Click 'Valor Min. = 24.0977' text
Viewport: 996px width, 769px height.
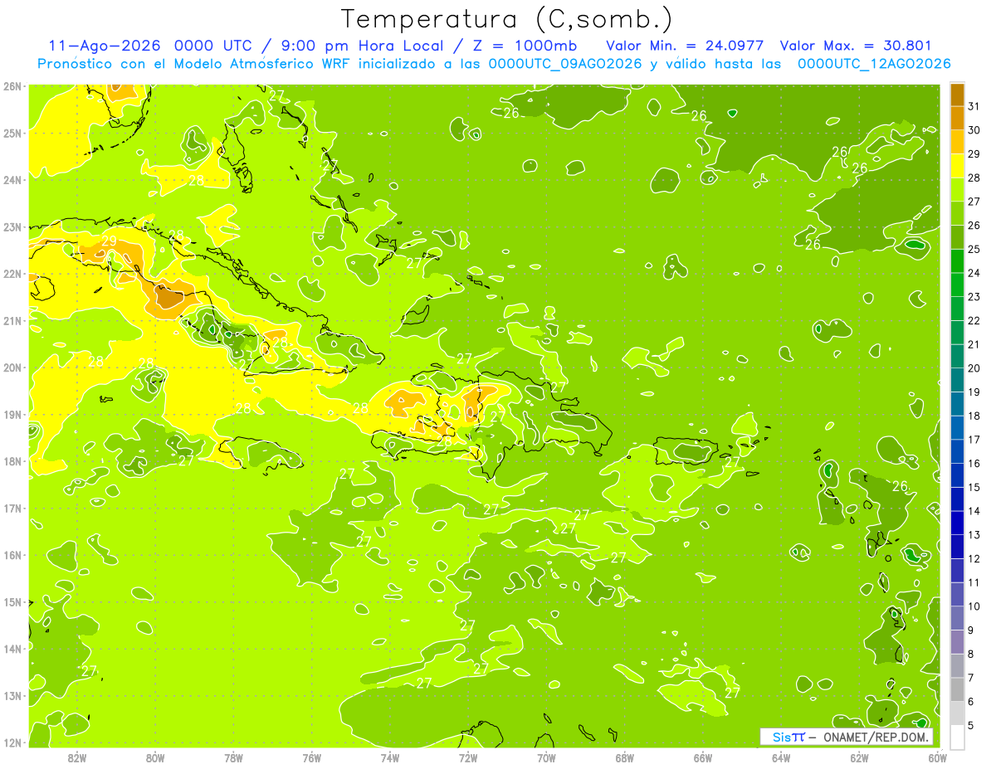click(x=686, y=46)
